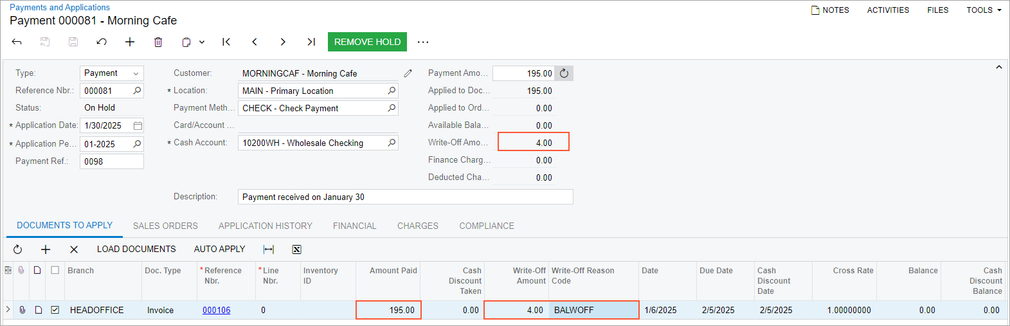Collapse the payment summary form section
The width and height of the screenshot is (1010, 326).
pos(998,67)
